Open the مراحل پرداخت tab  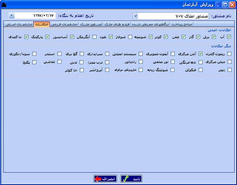181,24
